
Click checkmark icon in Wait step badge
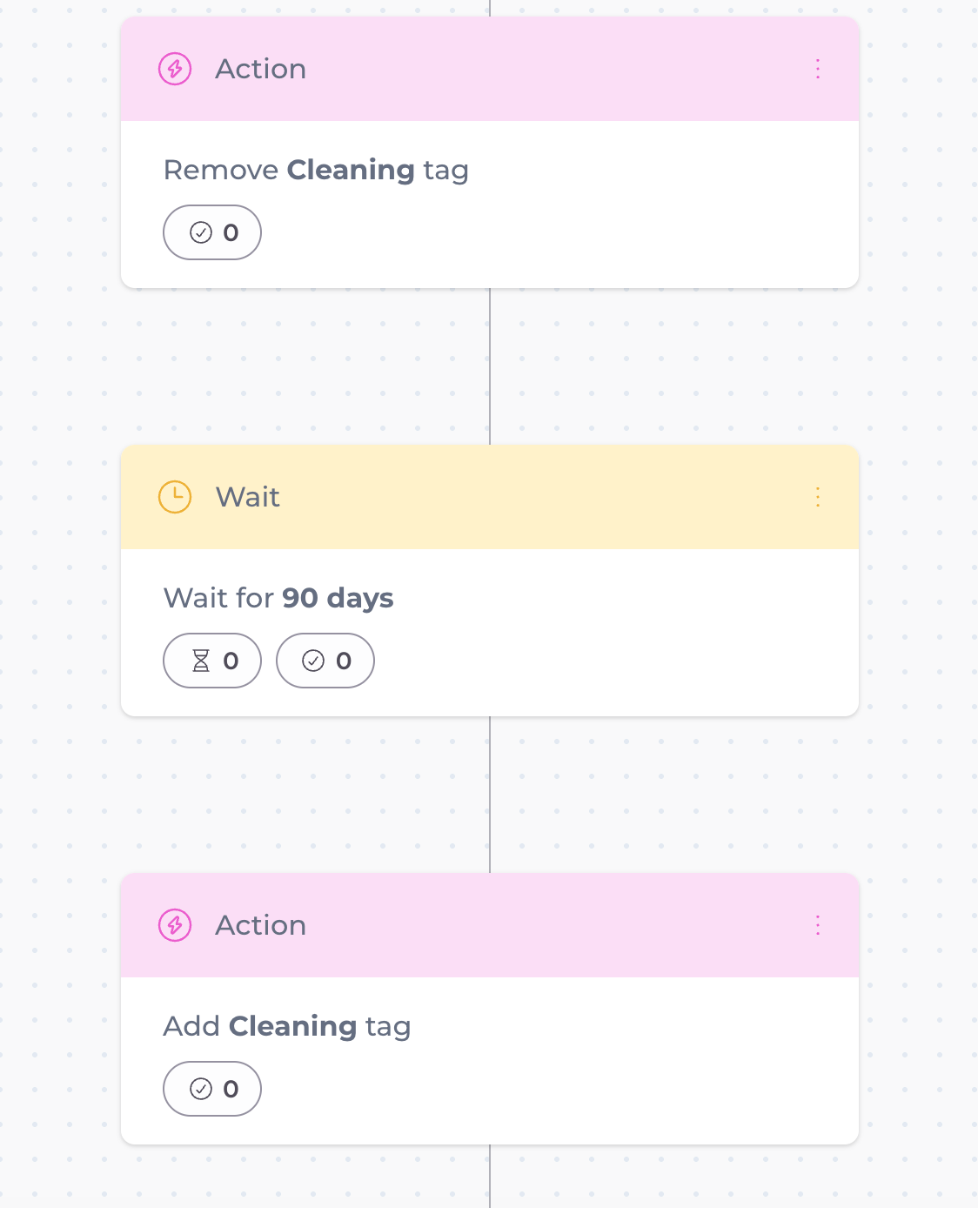pyautogui.click(x=313, y=661)
